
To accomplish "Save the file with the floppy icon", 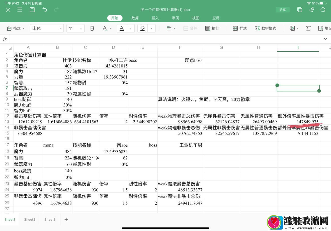I will pyautogui.click(x=32, y=10).
